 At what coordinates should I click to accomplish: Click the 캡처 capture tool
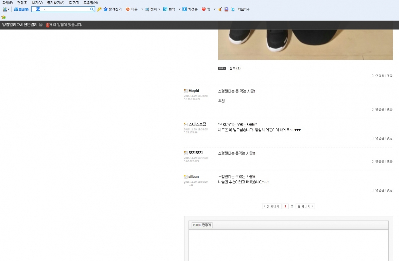(x=151, y=9)
